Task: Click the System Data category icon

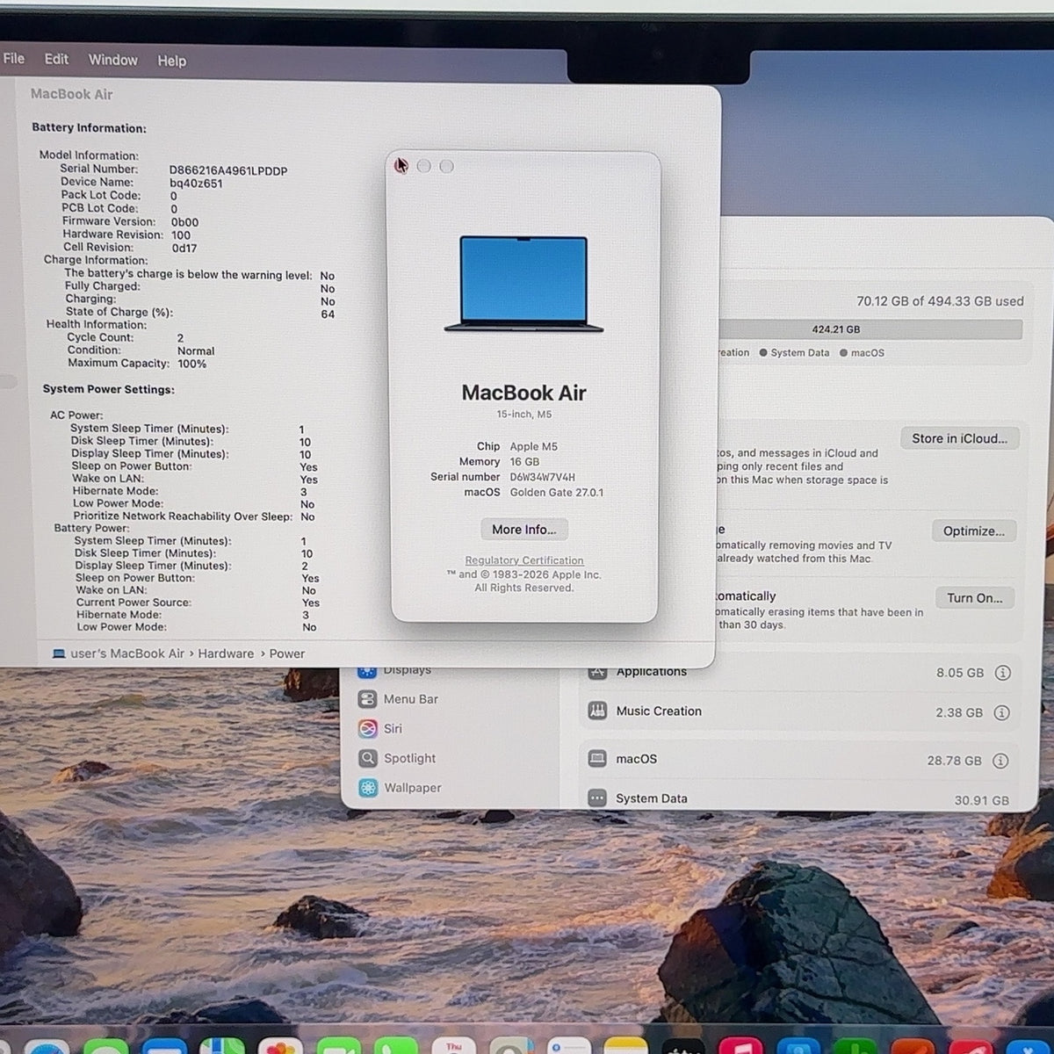Action: click(x=597, y=798)
